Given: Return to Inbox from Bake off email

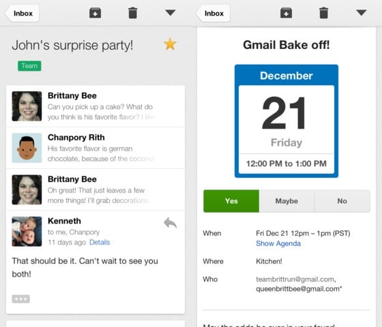Looking at the screenshot, I should [x=214, y=14].
